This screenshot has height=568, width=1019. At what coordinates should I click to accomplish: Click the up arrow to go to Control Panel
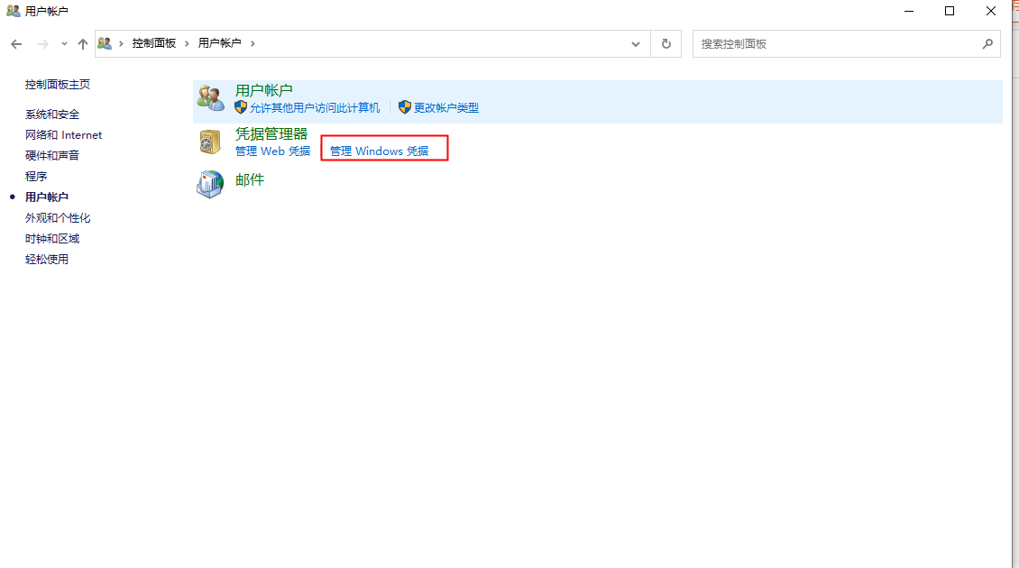tap(82, 43)
